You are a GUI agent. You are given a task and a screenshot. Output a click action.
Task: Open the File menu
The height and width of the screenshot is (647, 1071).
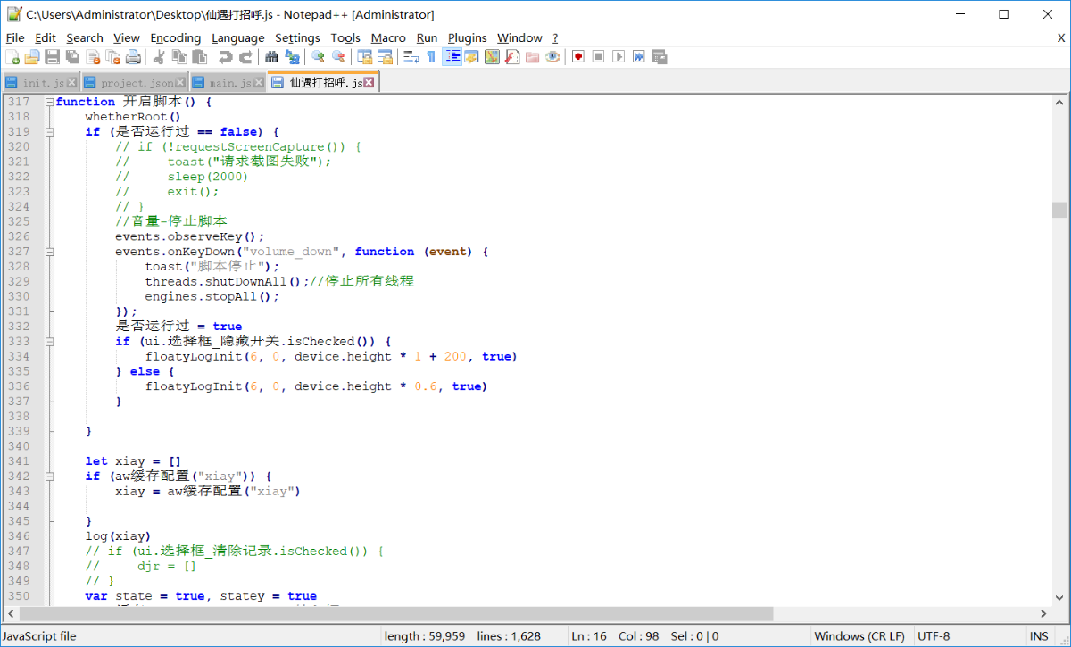15,37
